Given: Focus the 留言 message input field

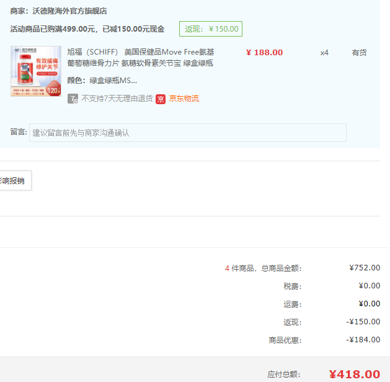Looking at the screenshot, I should [x=187, y=133].
